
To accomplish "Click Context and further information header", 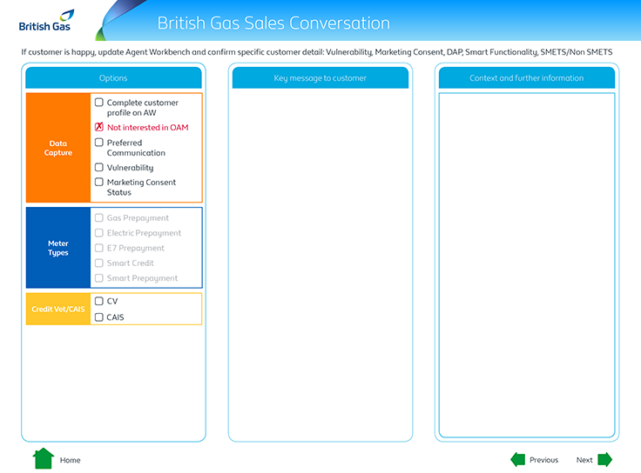I will point(526,78).
